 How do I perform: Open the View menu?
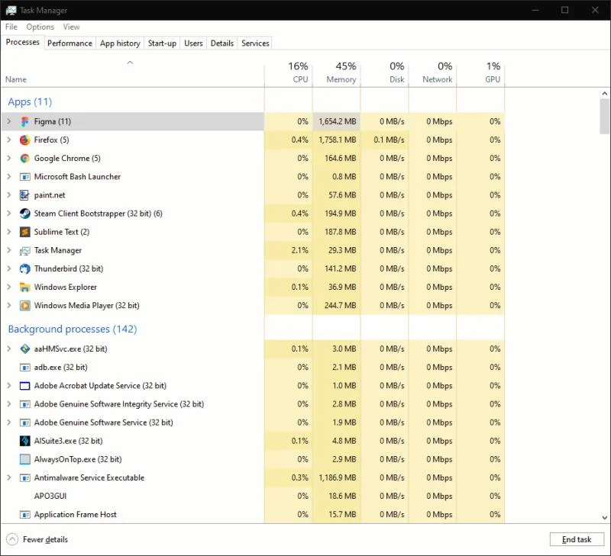[71, 27]
